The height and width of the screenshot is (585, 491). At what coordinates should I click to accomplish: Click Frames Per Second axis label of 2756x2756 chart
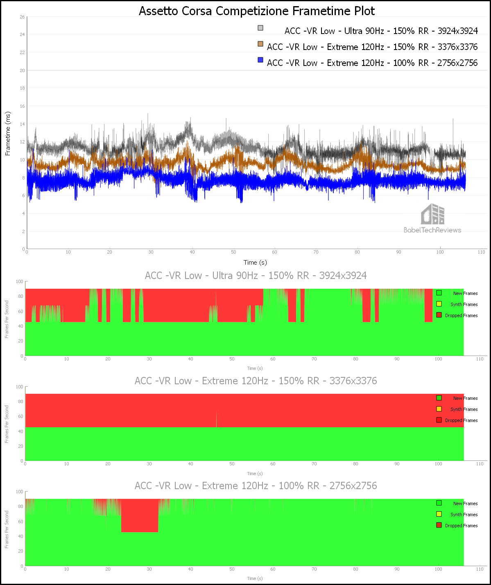point(7,529)
